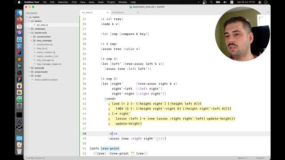Open the blue folder in the Dock
This screenshot has height=160, width=285.
19,138
